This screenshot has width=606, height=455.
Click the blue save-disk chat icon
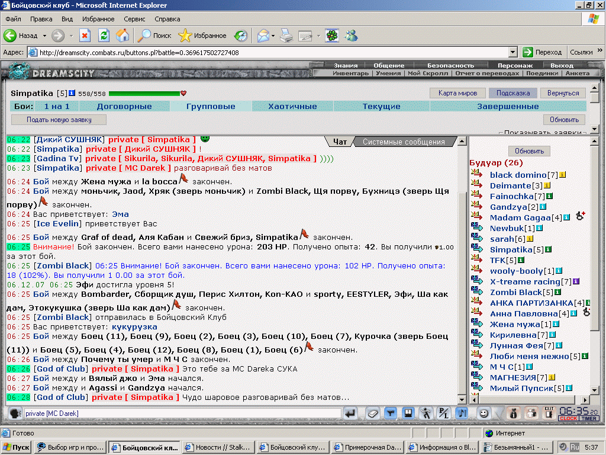[x=408, y=414]
